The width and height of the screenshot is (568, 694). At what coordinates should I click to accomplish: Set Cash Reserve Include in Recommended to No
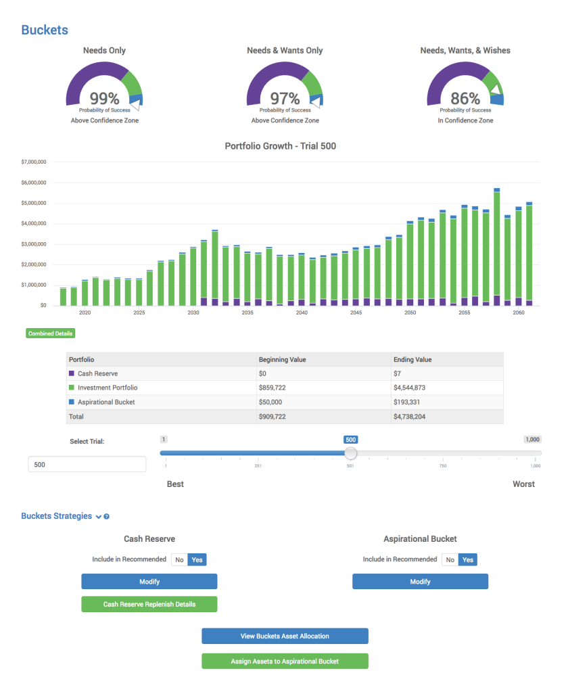[180, 559]
